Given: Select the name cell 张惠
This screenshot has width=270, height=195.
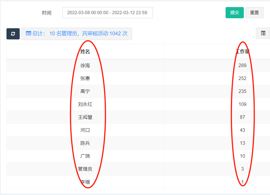Looking at the screenshot, I should point(85,78).
